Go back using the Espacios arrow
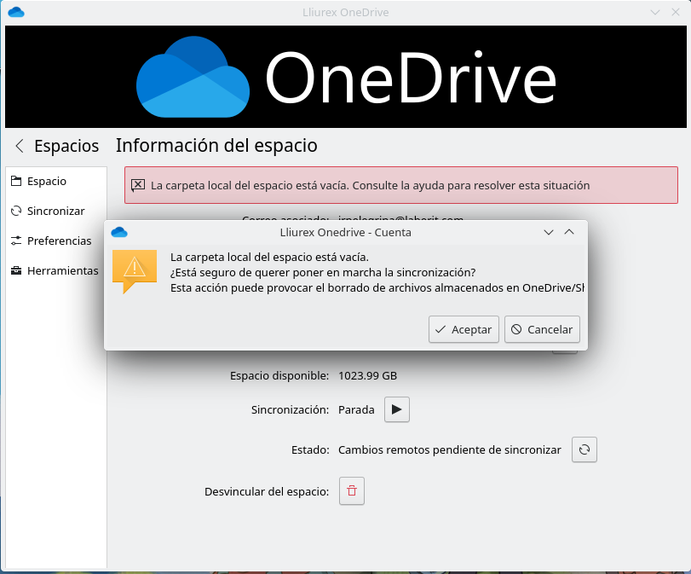 pyautogui.click(x=20, y=146)
